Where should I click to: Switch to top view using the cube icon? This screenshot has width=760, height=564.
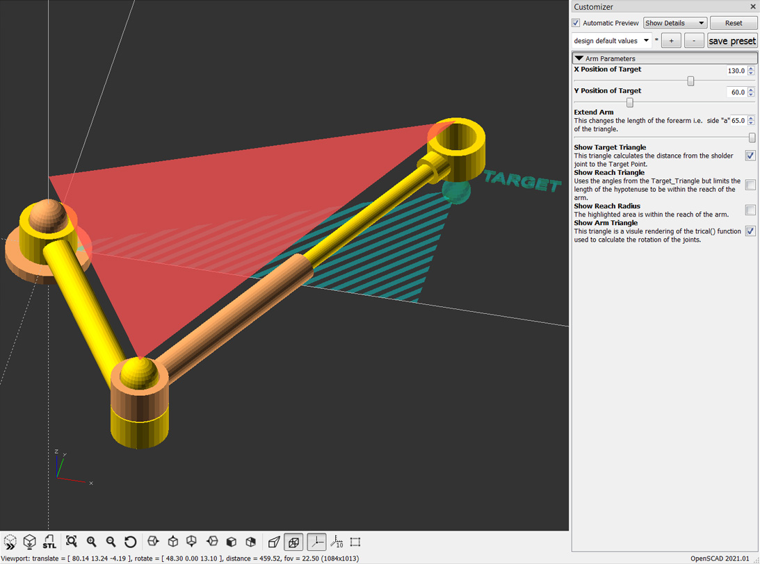(173, 542)
